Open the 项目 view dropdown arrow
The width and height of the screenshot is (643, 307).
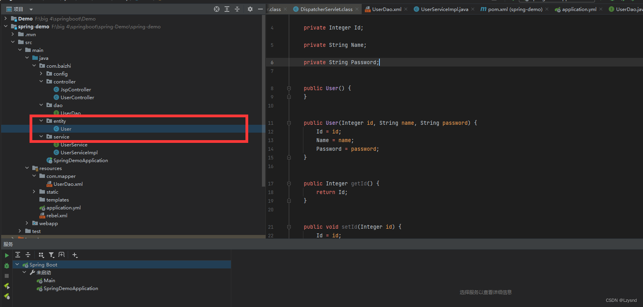click(x=31, y=9)
